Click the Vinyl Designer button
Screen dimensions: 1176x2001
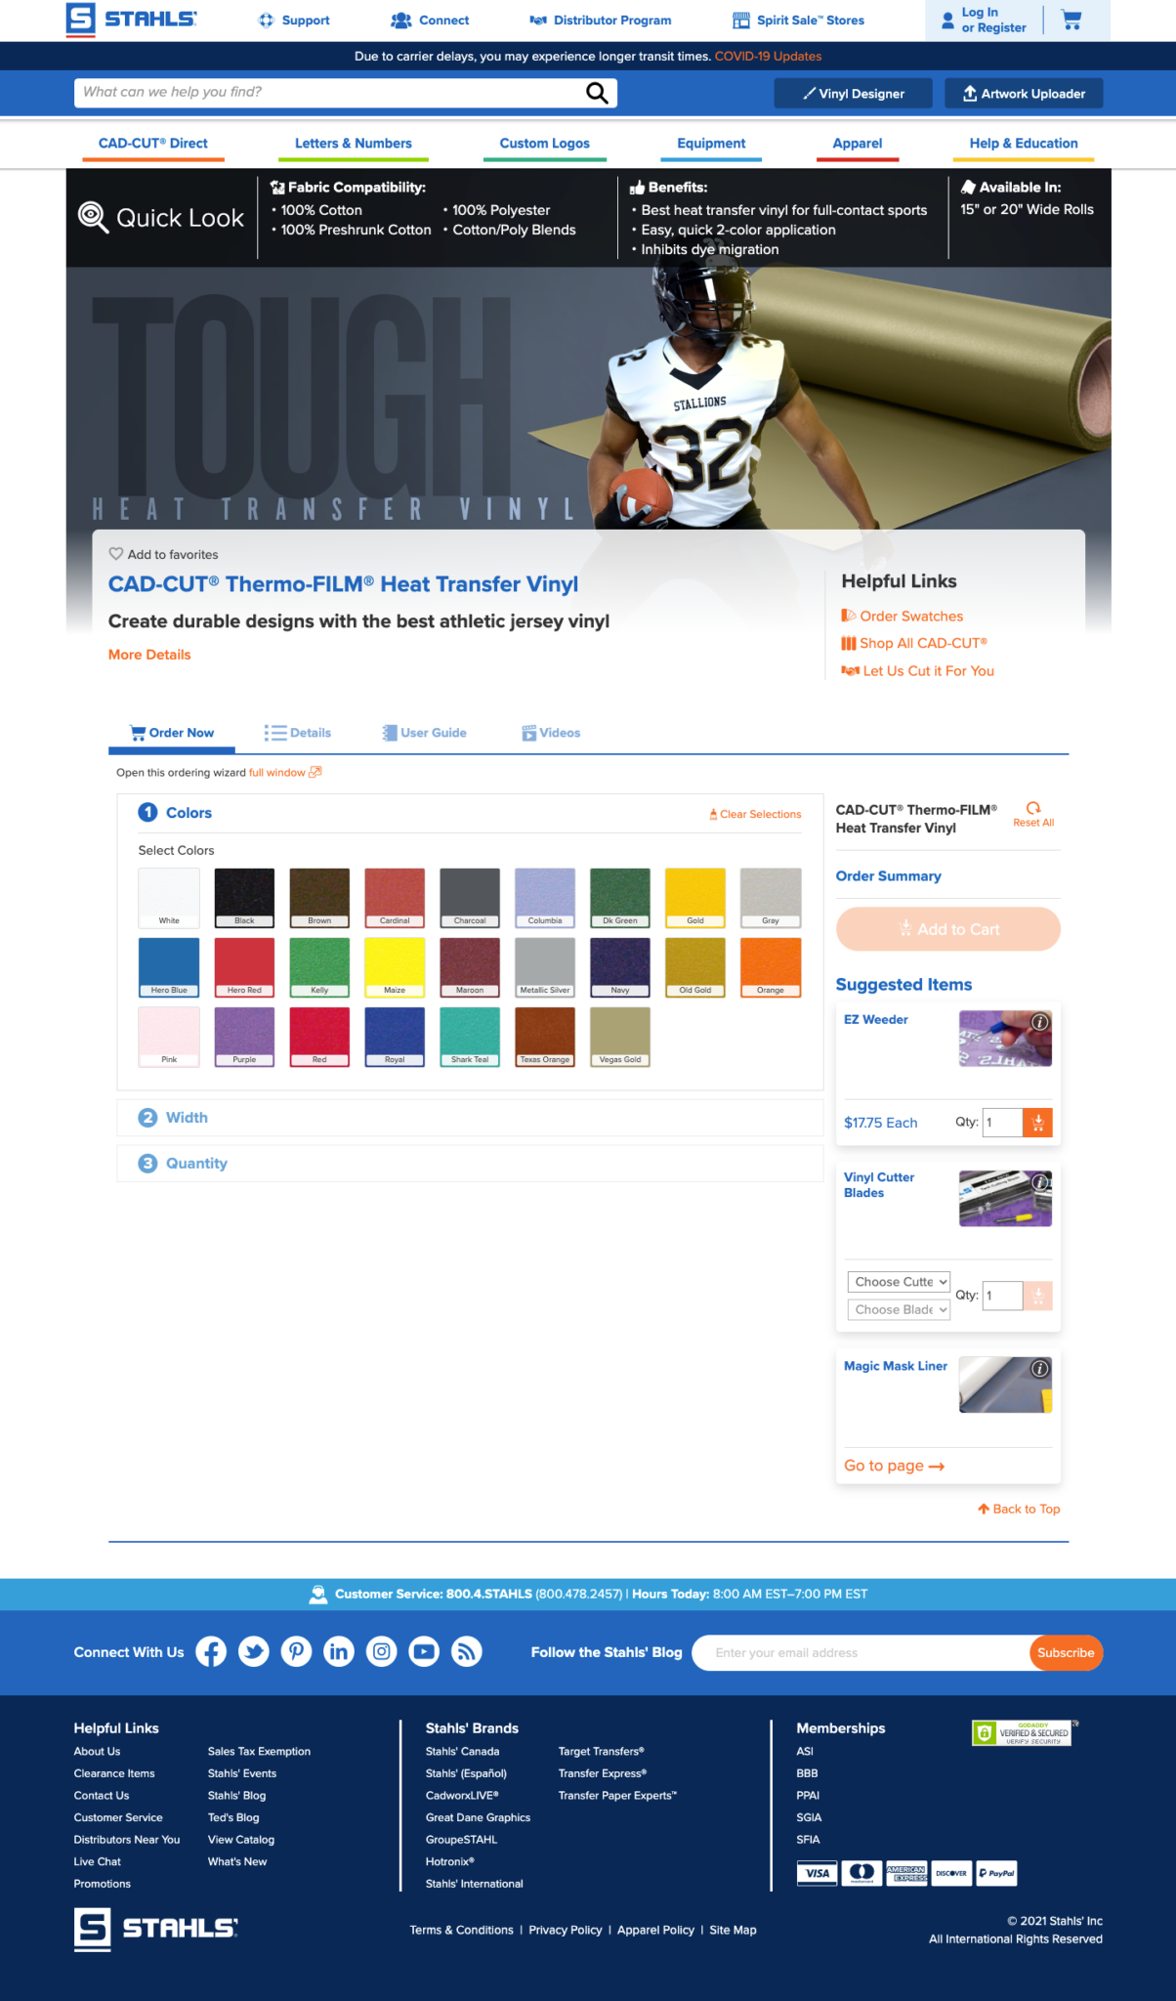[853, 94]
